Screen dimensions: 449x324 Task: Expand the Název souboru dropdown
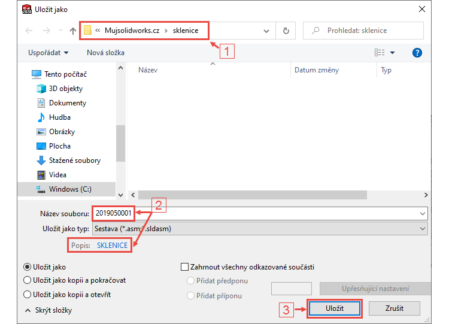click(423, 214)
